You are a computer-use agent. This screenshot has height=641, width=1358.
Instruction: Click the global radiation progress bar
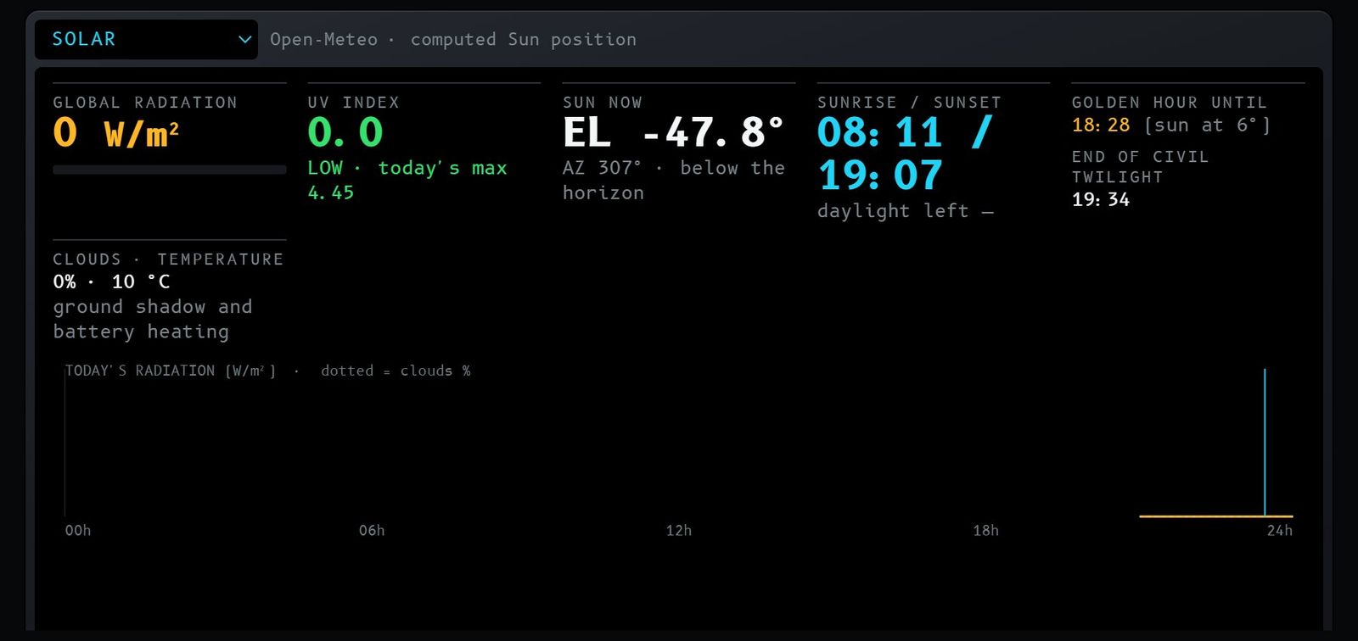click(x=170, y=170)
